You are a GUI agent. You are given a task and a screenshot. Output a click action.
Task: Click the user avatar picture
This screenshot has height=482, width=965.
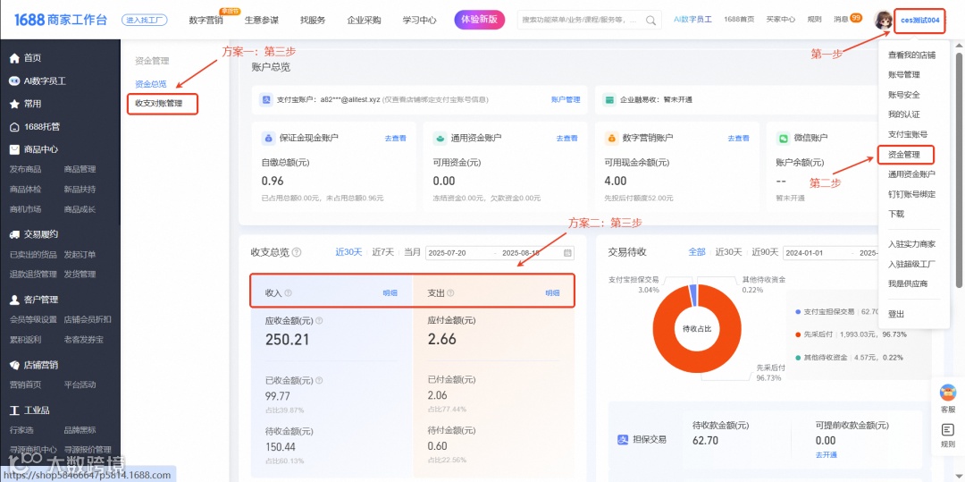coord(883,21)
